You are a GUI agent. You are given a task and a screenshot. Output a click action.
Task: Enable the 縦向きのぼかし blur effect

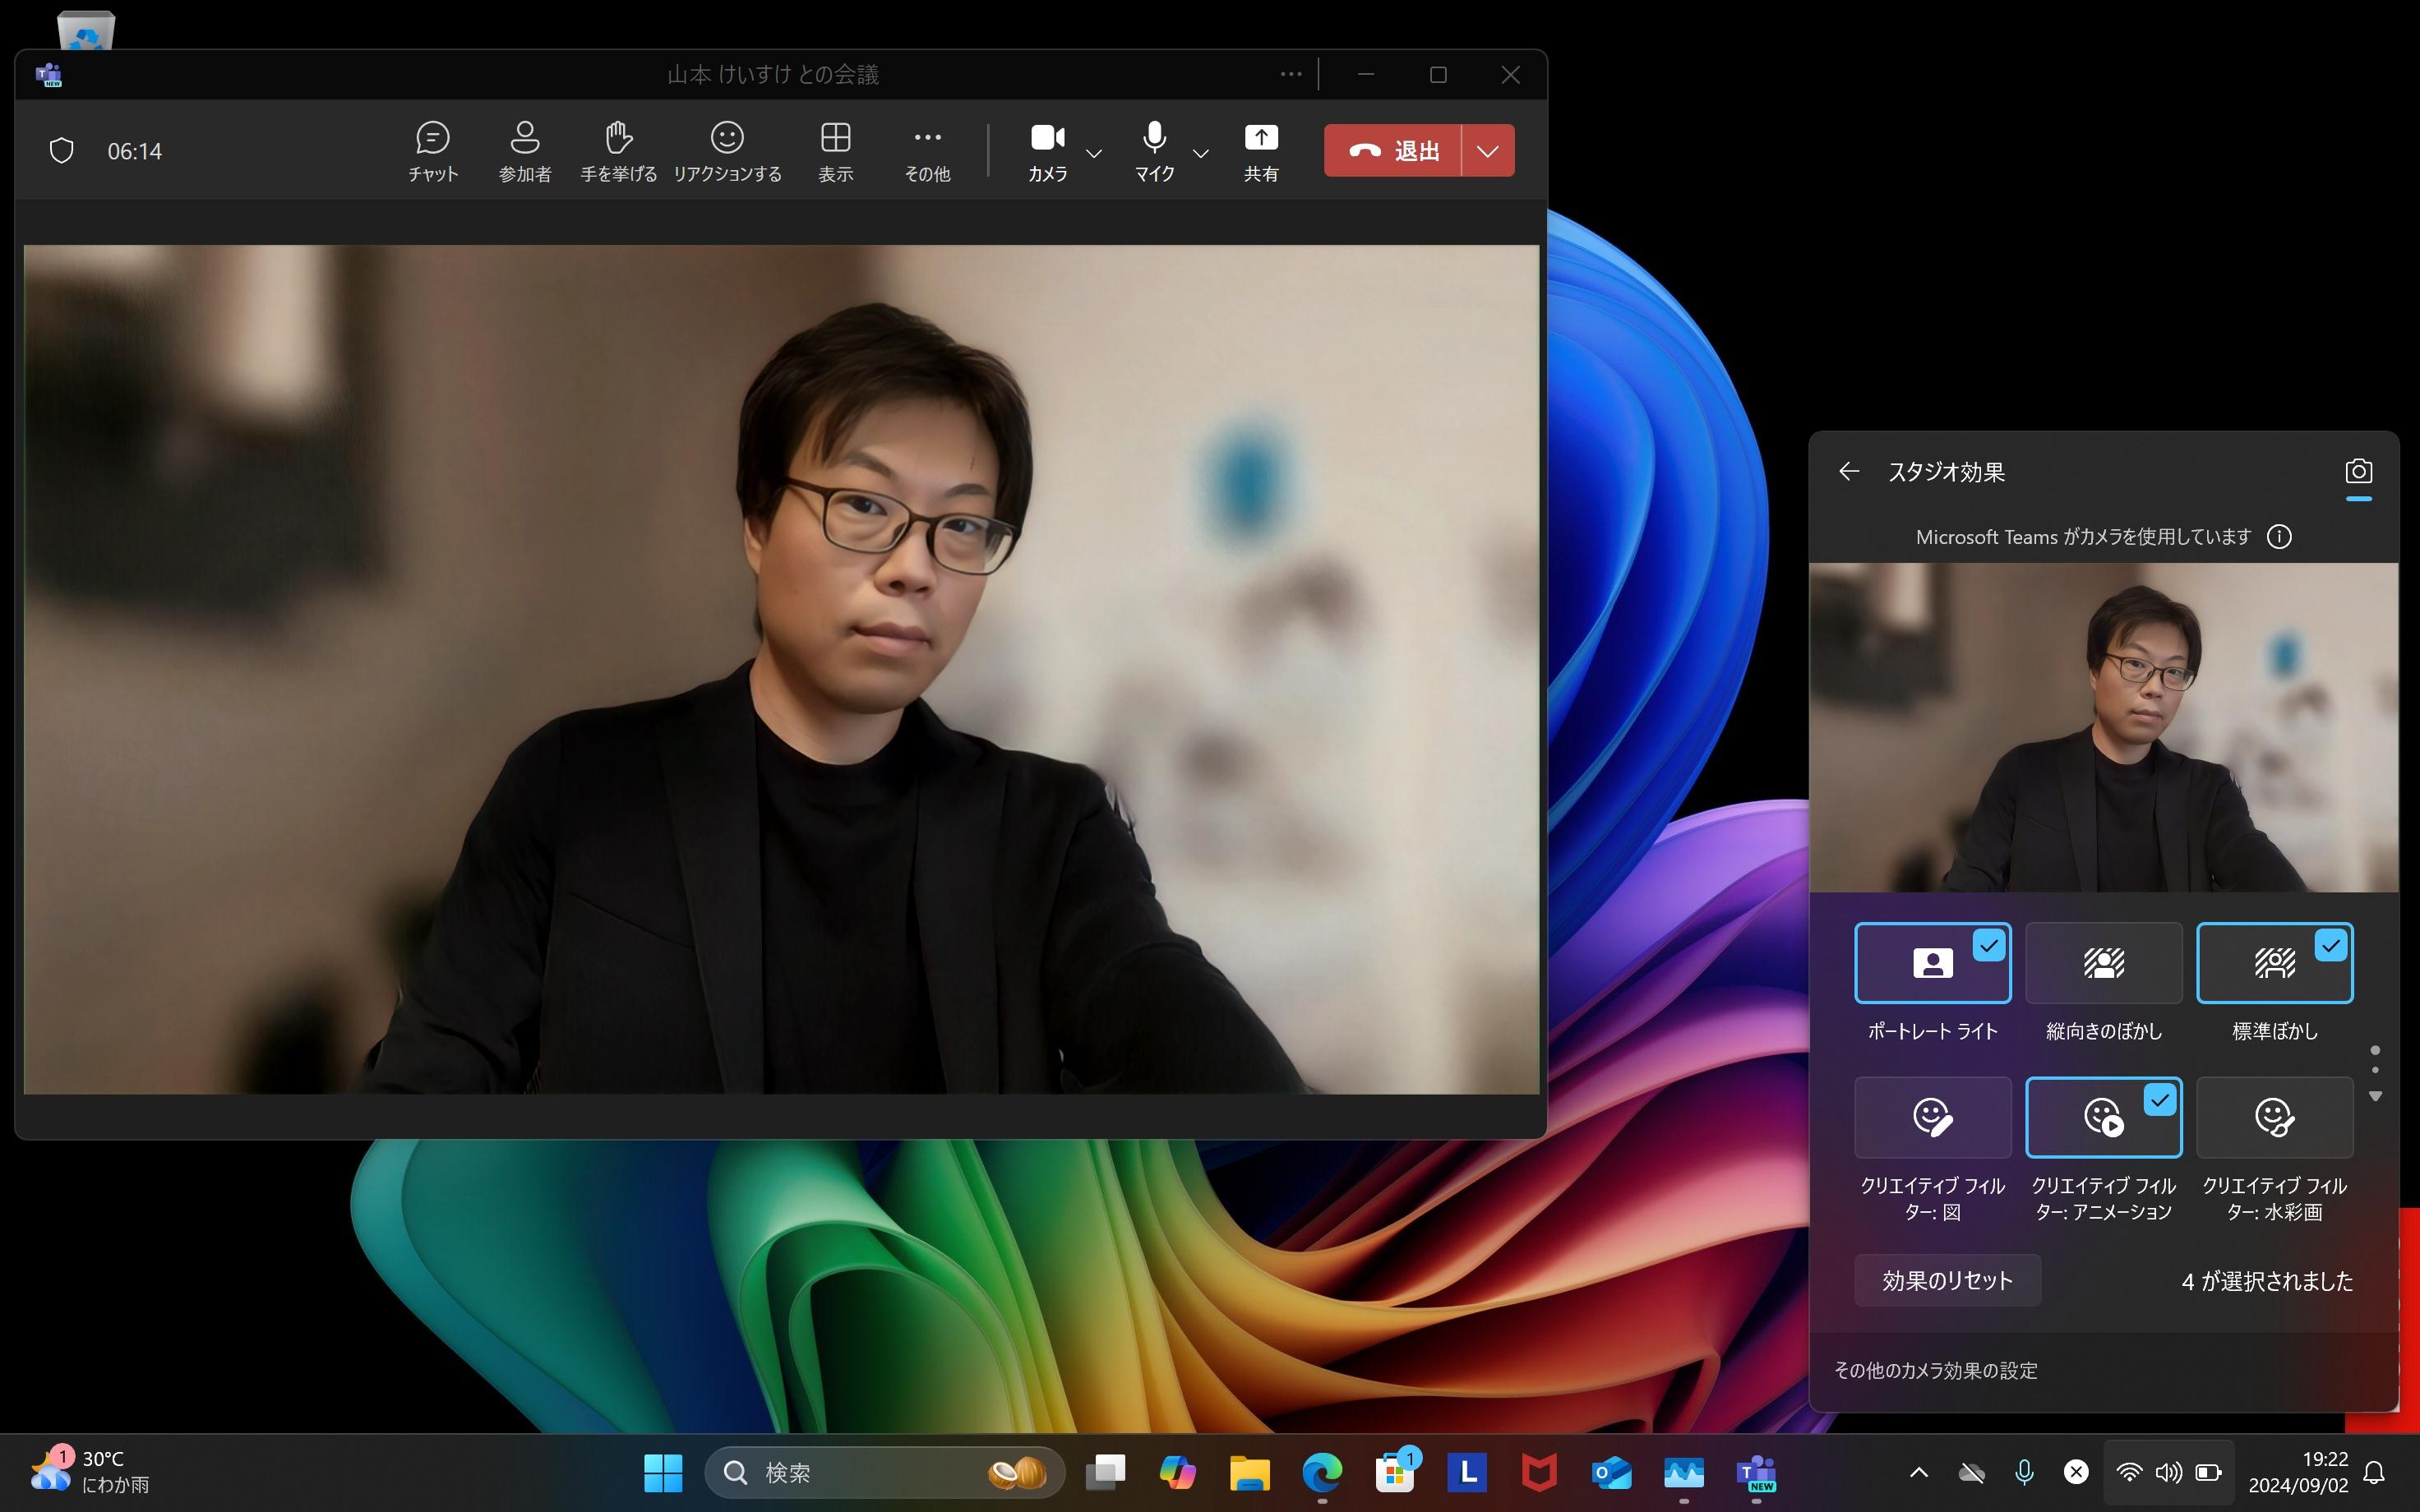tap(2103, 963)
